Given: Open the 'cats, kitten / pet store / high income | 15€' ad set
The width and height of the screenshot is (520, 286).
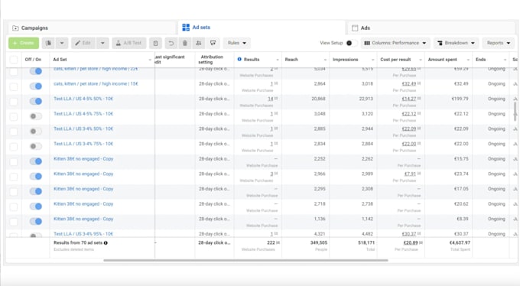Looking at the screenshot, I should (x=96, y=83).
